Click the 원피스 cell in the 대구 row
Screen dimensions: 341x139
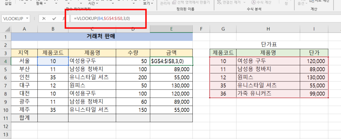(x=92, y=86)
